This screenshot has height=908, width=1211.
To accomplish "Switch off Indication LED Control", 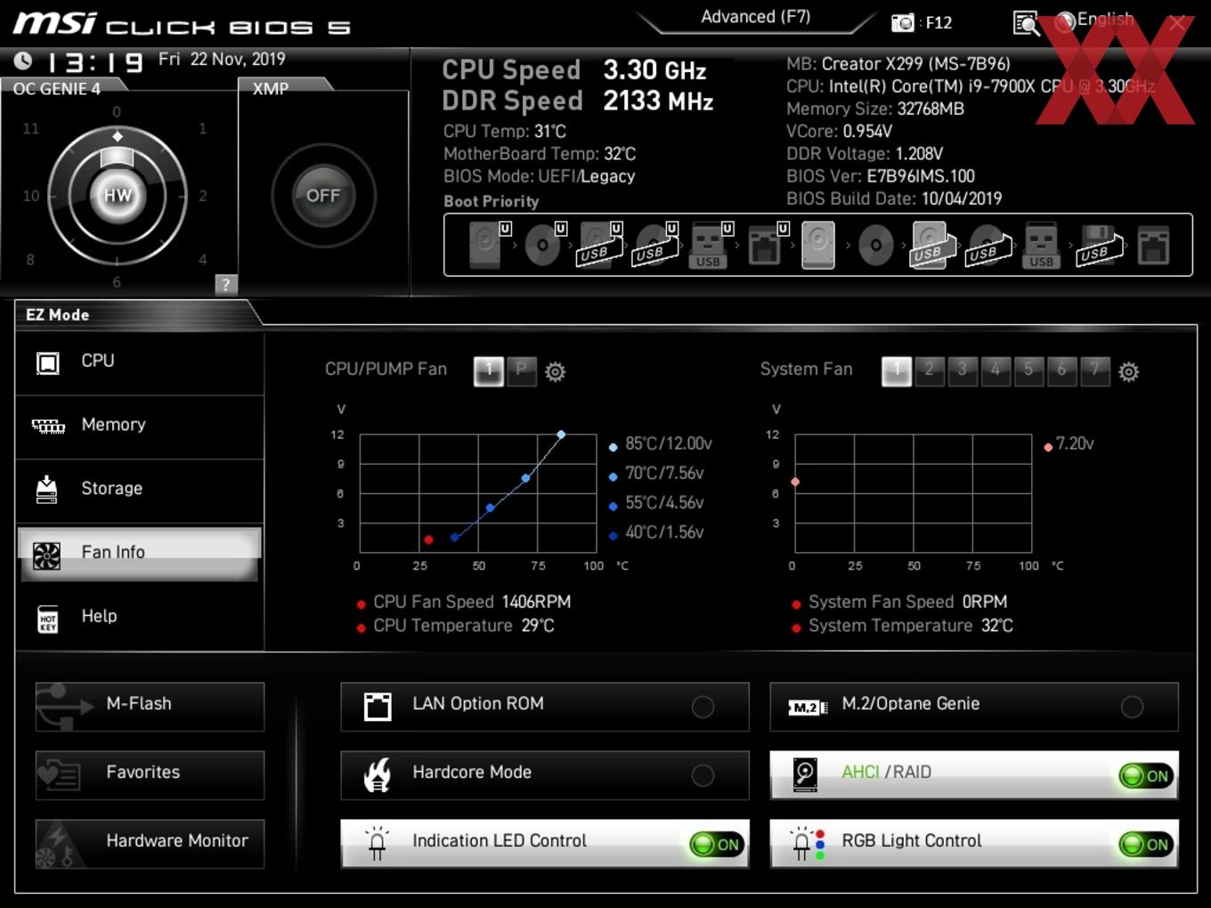I will [x=717, y=845].
